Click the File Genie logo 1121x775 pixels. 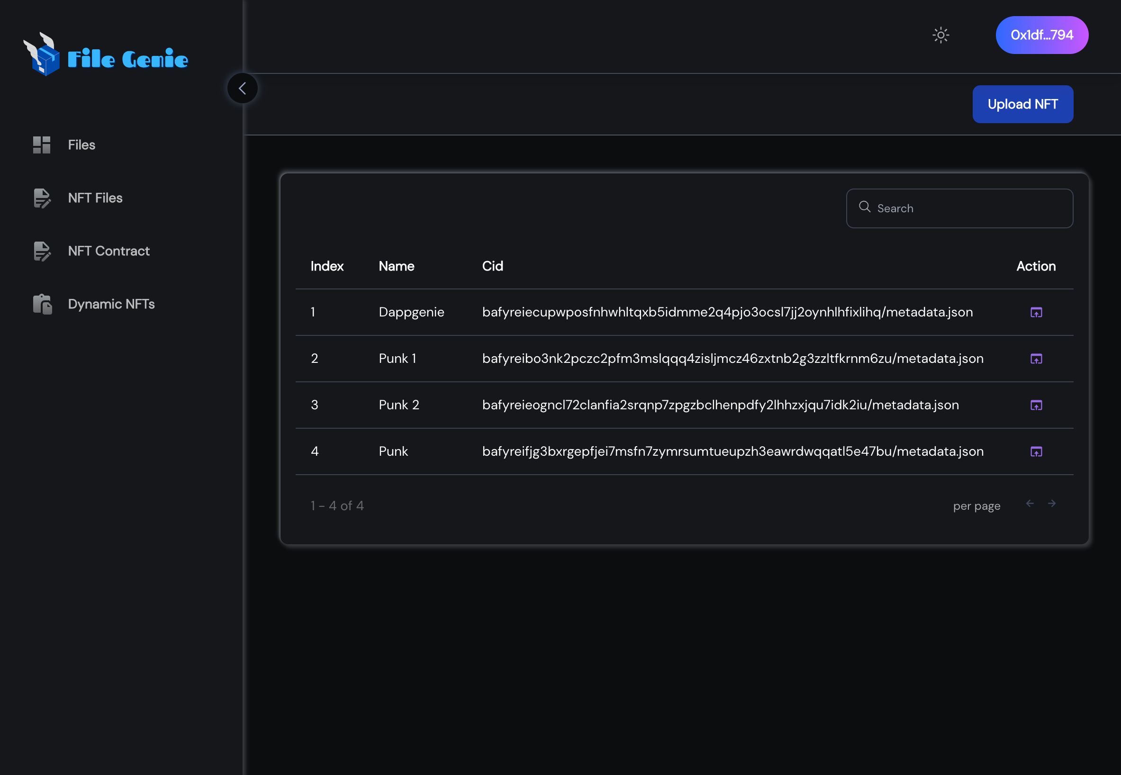tap(105, 54)
